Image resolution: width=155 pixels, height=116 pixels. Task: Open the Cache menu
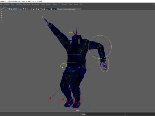71,4
